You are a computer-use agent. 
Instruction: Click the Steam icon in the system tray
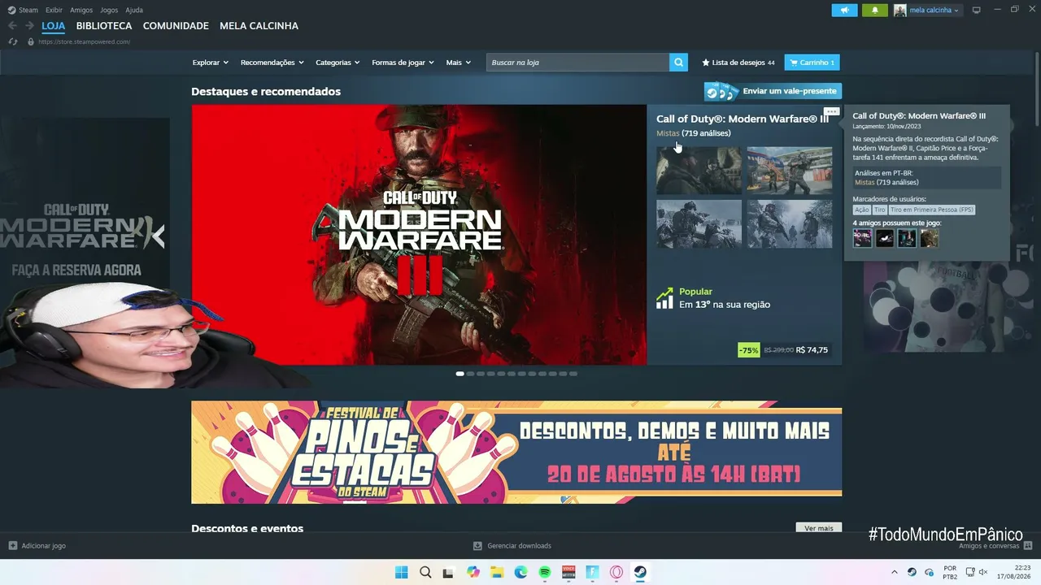pyautogui.click(x=912, y=572)
